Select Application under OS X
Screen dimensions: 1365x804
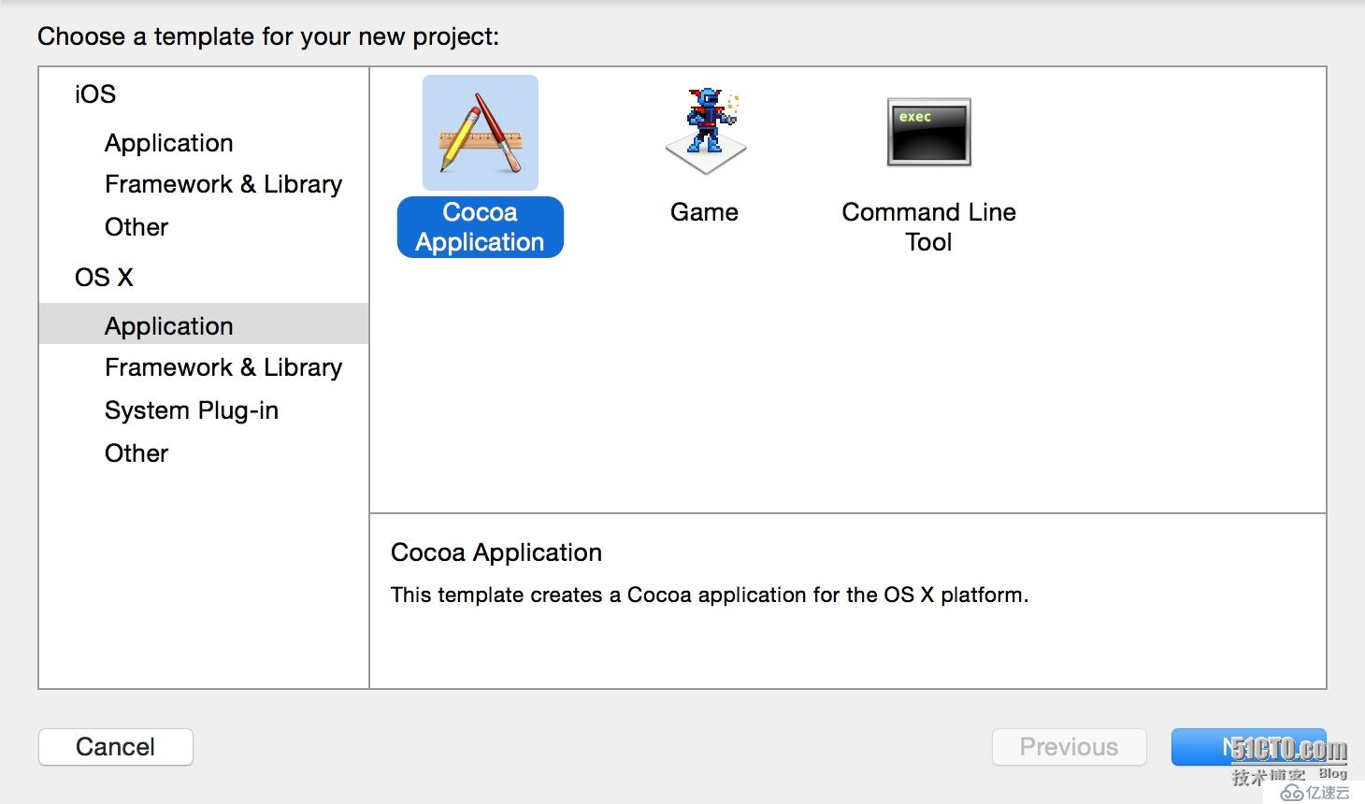[204, 324]
